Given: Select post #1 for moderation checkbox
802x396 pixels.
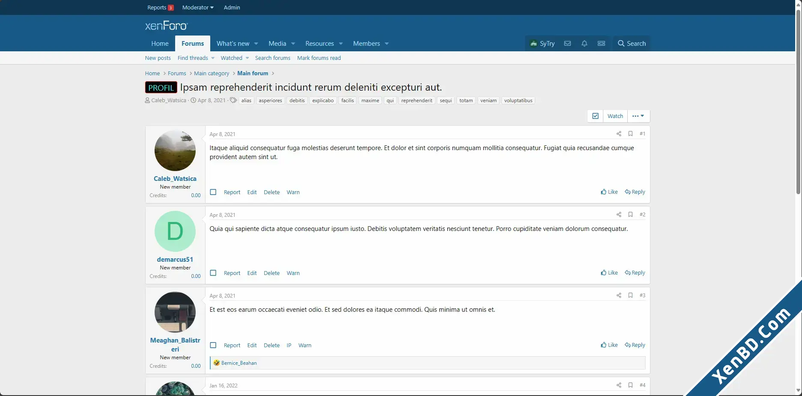Looking at the screenshot, I should pyautogui.click(x=213, y=192).
